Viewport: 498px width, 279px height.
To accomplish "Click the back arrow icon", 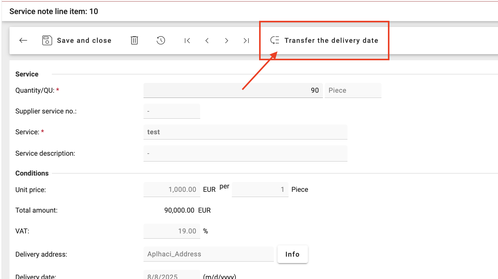I will [x=23, y=40].
